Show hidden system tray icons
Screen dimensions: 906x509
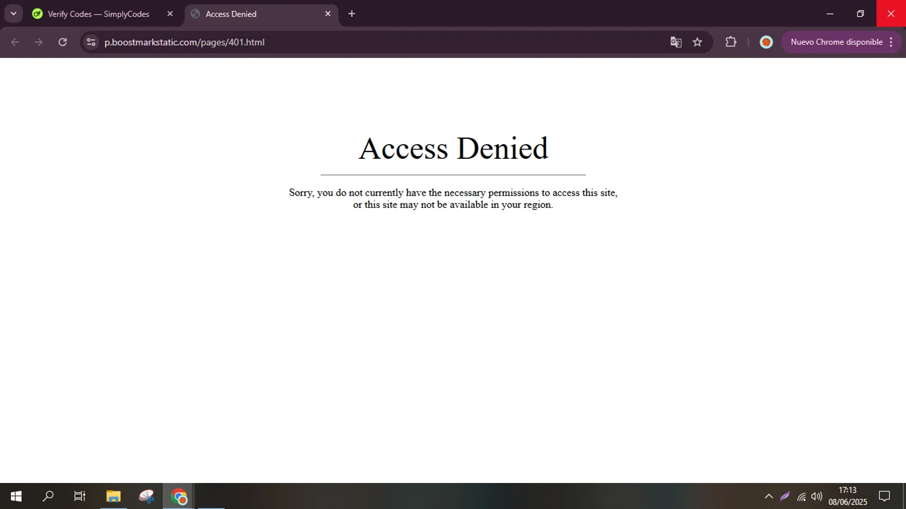[x=769, y=496]
